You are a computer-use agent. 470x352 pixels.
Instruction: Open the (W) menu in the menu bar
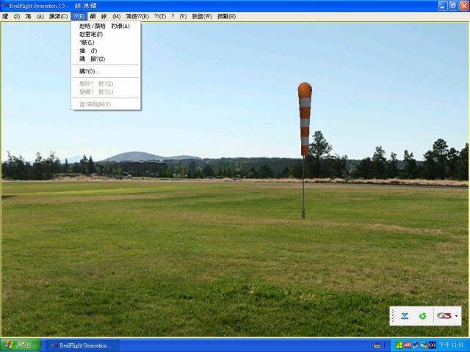point(202,16)
